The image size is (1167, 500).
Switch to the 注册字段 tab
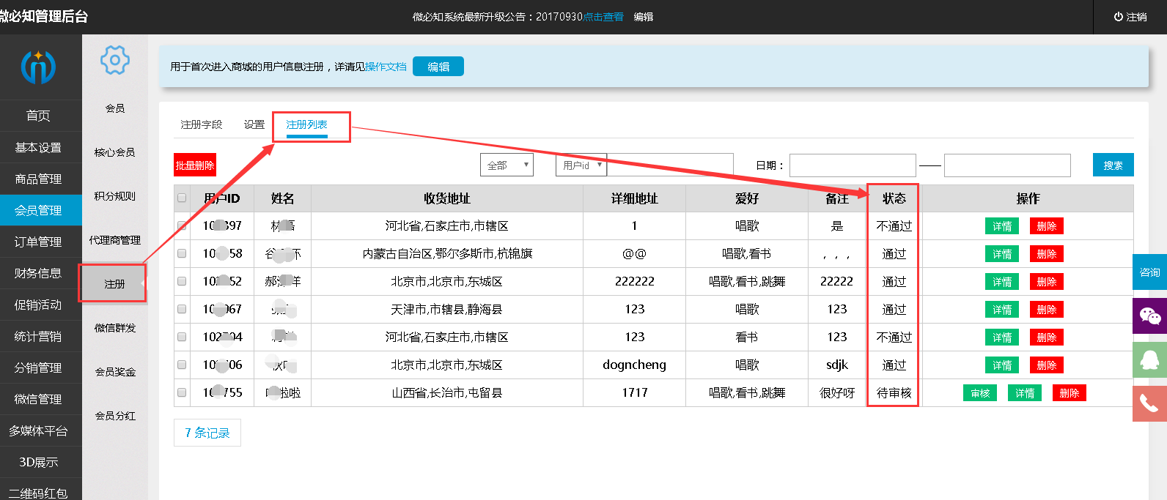[x=201, y=124]
